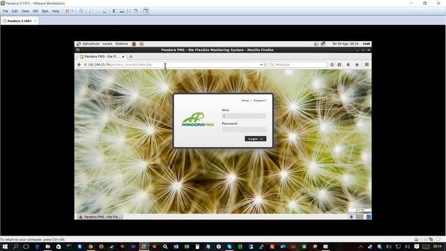Screen dimensions: 446x251
Task: Open the VMware Edit menu
Action: point(15,11)
